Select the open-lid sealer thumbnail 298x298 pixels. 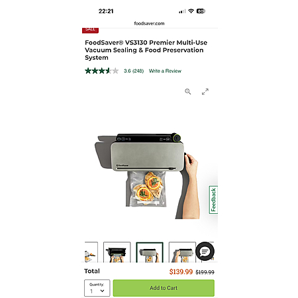coord(117,252)
